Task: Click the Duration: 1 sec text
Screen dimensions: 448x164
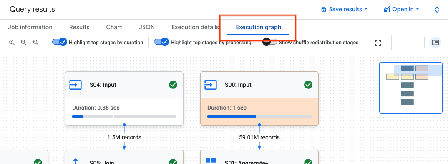Action: 227,108
